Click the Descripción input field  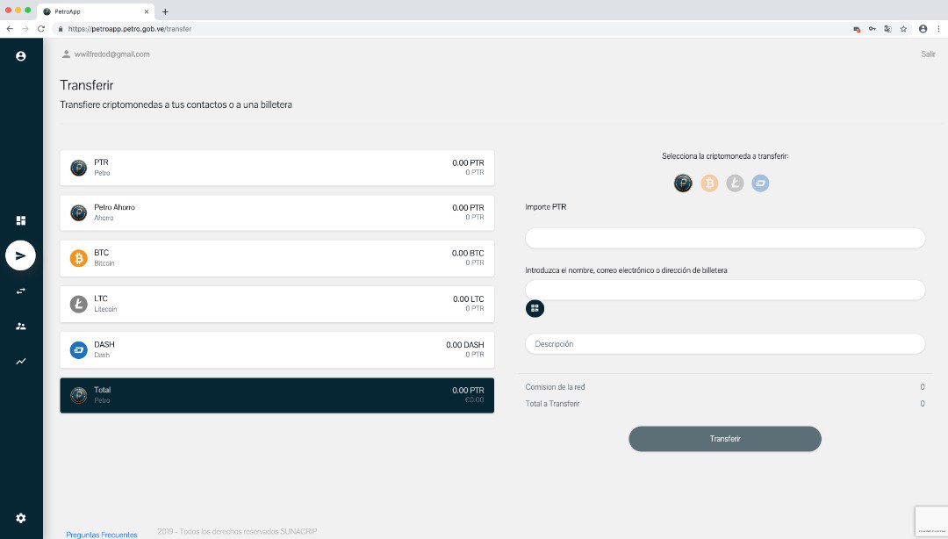click(x=725, y=343)
